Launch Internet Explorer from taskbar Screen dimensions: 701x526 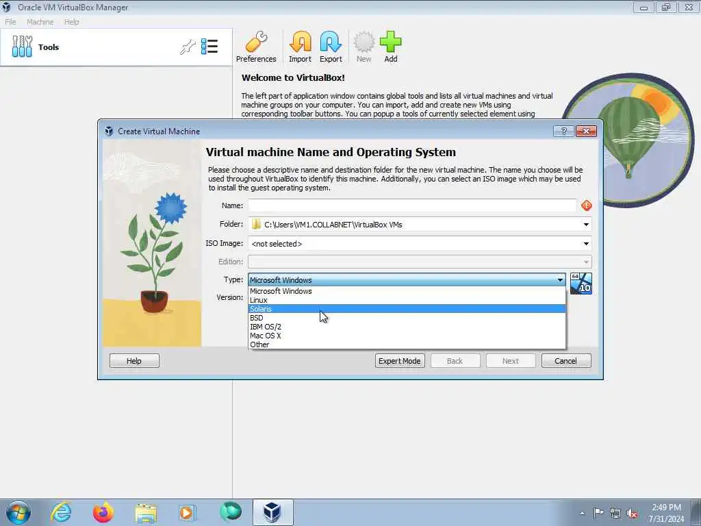click(61, 512)
